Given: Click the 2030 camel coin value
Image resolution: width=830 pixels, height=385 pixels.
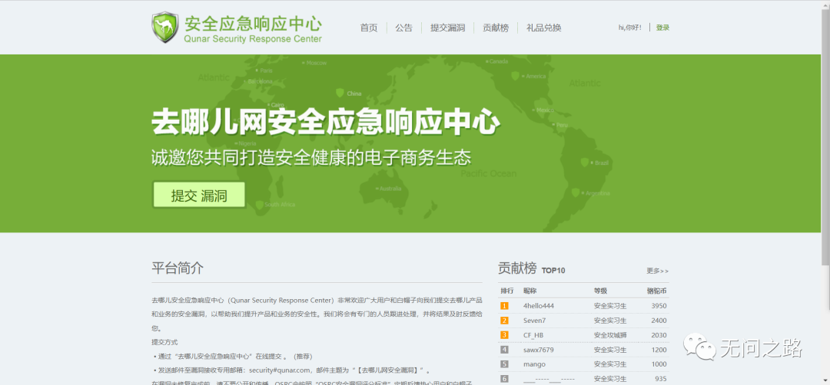Looking at the screenshot, I should [659, 335].
